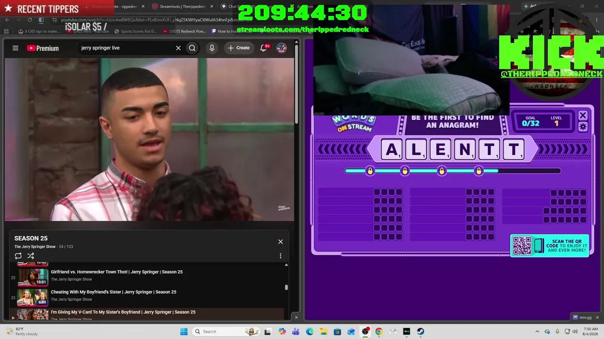The height and width of the screenshot is (339, 604).
Task: Go to YouTube Premium home logo
Action: point(42,48)
